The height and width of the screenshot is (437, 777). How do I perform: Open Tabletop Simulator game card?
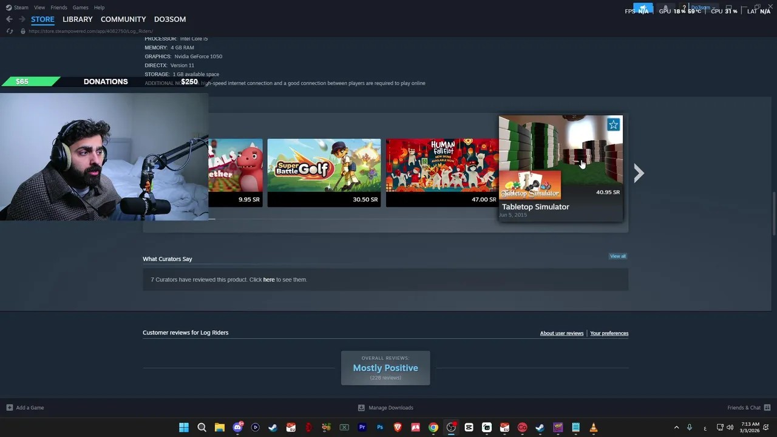pos(561,168)
